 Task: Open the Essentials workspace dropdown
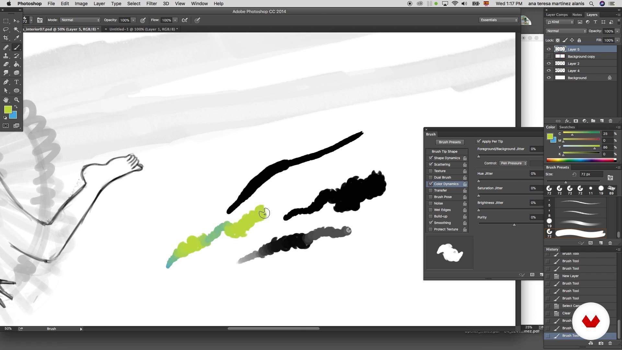(499, 20)
